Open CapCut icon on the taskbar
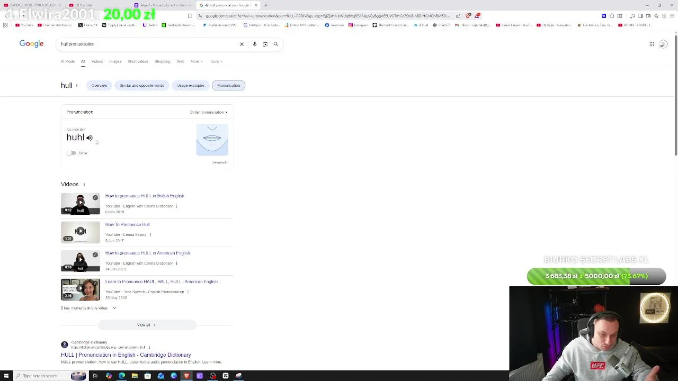 (226, 376)
